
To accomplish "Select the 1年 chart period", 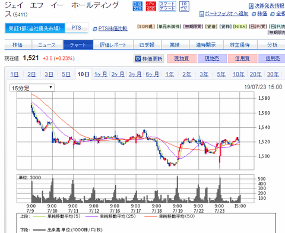I will pyautogui.click(x=170, y=74).
